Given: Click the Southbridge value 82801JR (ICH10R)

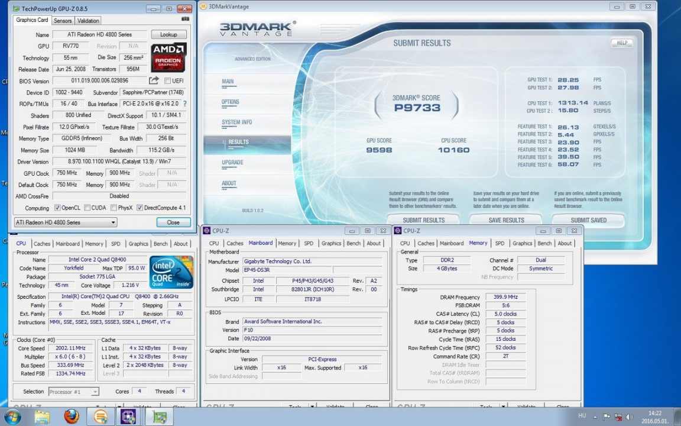Looking at the screenshot, I should [312, 289].
